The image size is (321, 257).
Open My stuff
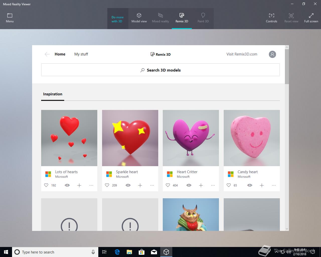(x=81, y=54)
